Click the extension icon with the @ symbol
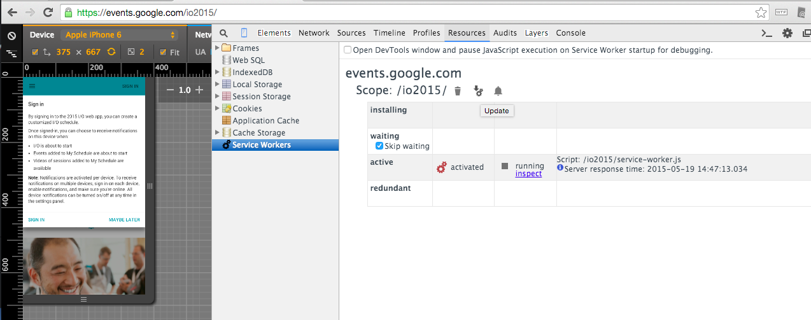Screen dimensions: 811x320 802,12
